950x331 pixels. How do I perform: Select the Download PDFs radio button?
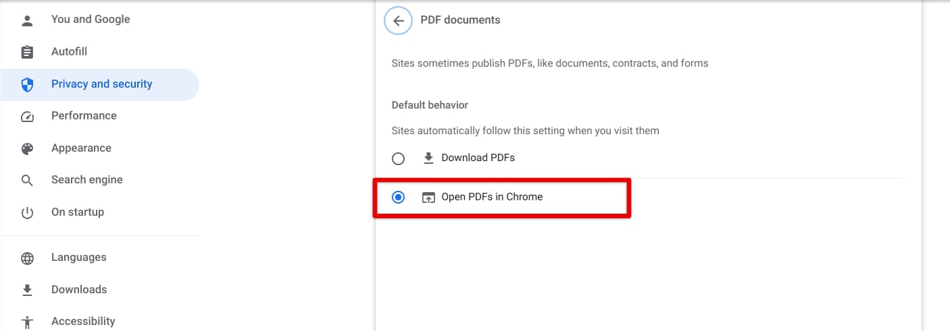[x=399, y=158]
